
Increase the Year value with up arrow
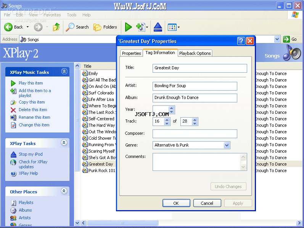pos(171,108)
